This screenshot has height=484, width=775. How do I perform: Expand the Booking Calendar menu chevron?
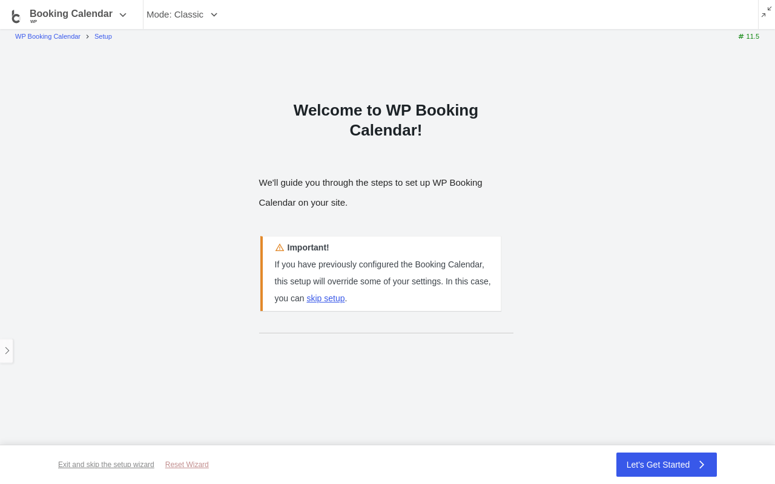[123, 15]
